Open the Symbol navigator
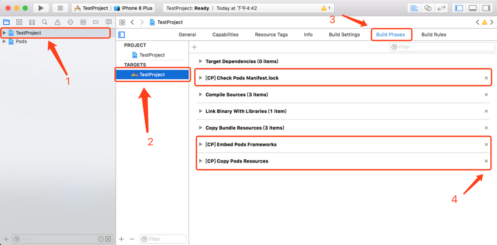Image resolution: width=497 pixels, height=245 pixels. [32, 22]
